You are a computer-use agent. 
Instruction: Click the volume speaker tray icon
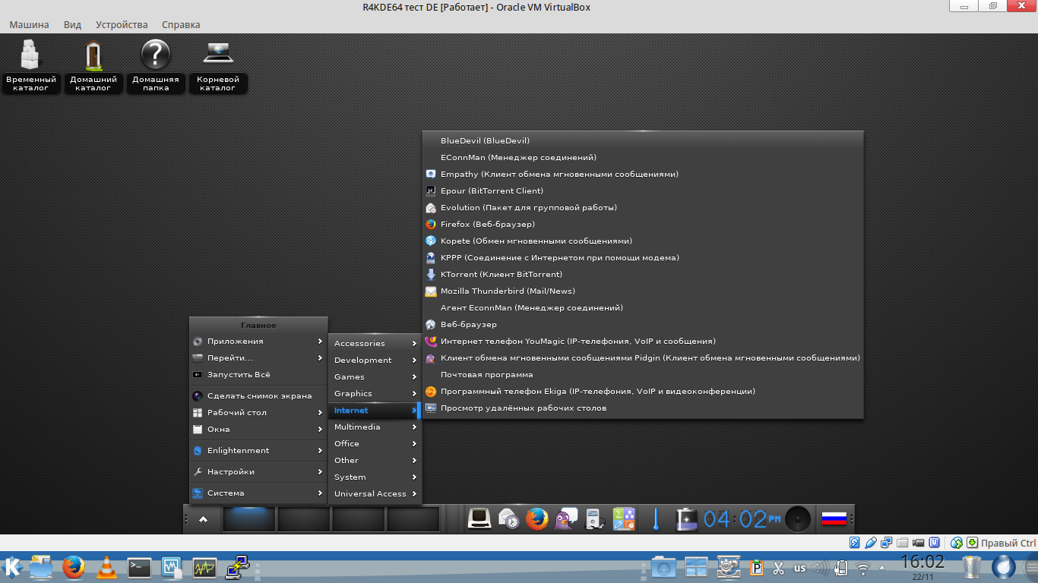(820, 568)
